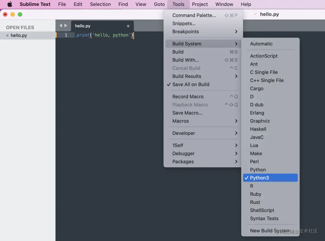The width and height of the screenshot is (325, 241).
Task: Click the unsaved dot on hello.py tab
Action: pyautogui.click(x=128, y=26)
